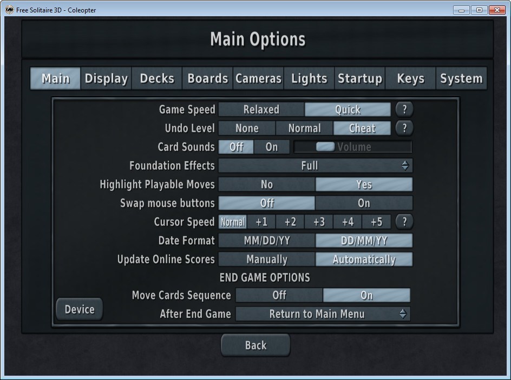Click the Card Sounds Volume slider
Screen dimensions: 511x380
[353, 147]
